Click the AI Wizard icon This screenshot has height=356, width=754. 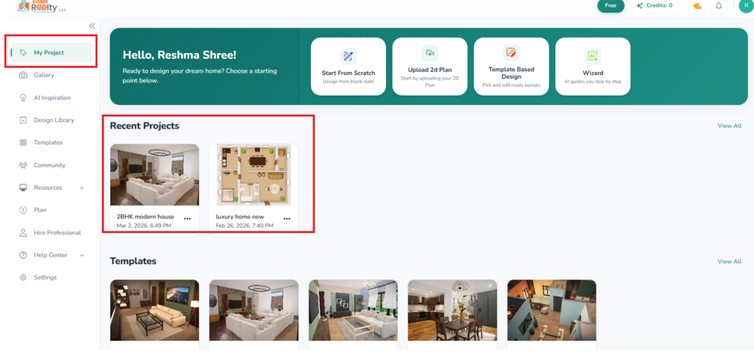592,56
